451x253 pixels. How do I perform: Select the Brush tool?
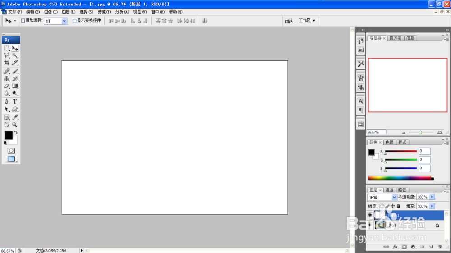point(15,71)
